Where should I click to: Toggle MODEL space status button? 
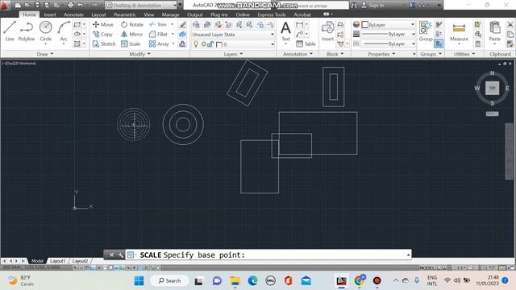tap(427, 268)
